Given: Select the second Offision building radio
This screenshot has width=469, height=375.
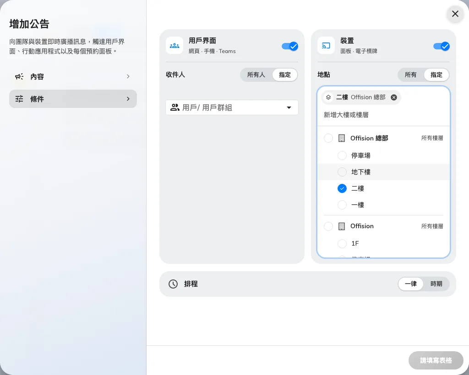Looking at the screenshot, I should [328, 226].
